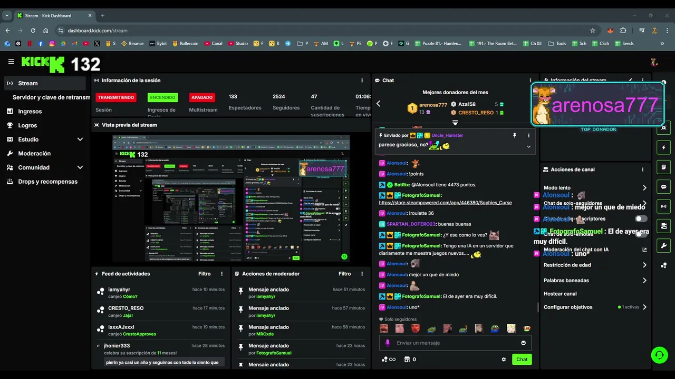Screen dimensions: 675x379
Task: Click the purple microphone icon in chat
Action: [x=388, y=343]
